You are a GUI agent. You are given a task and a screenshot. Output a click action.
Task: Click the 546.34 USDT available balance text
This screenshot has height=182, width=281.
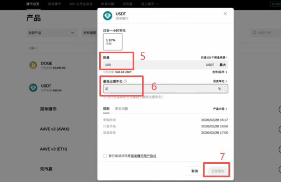click(123, 72)
